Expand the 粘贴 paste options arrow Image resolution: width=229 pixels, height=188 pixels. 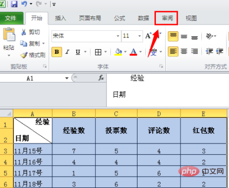coord(9,55)
